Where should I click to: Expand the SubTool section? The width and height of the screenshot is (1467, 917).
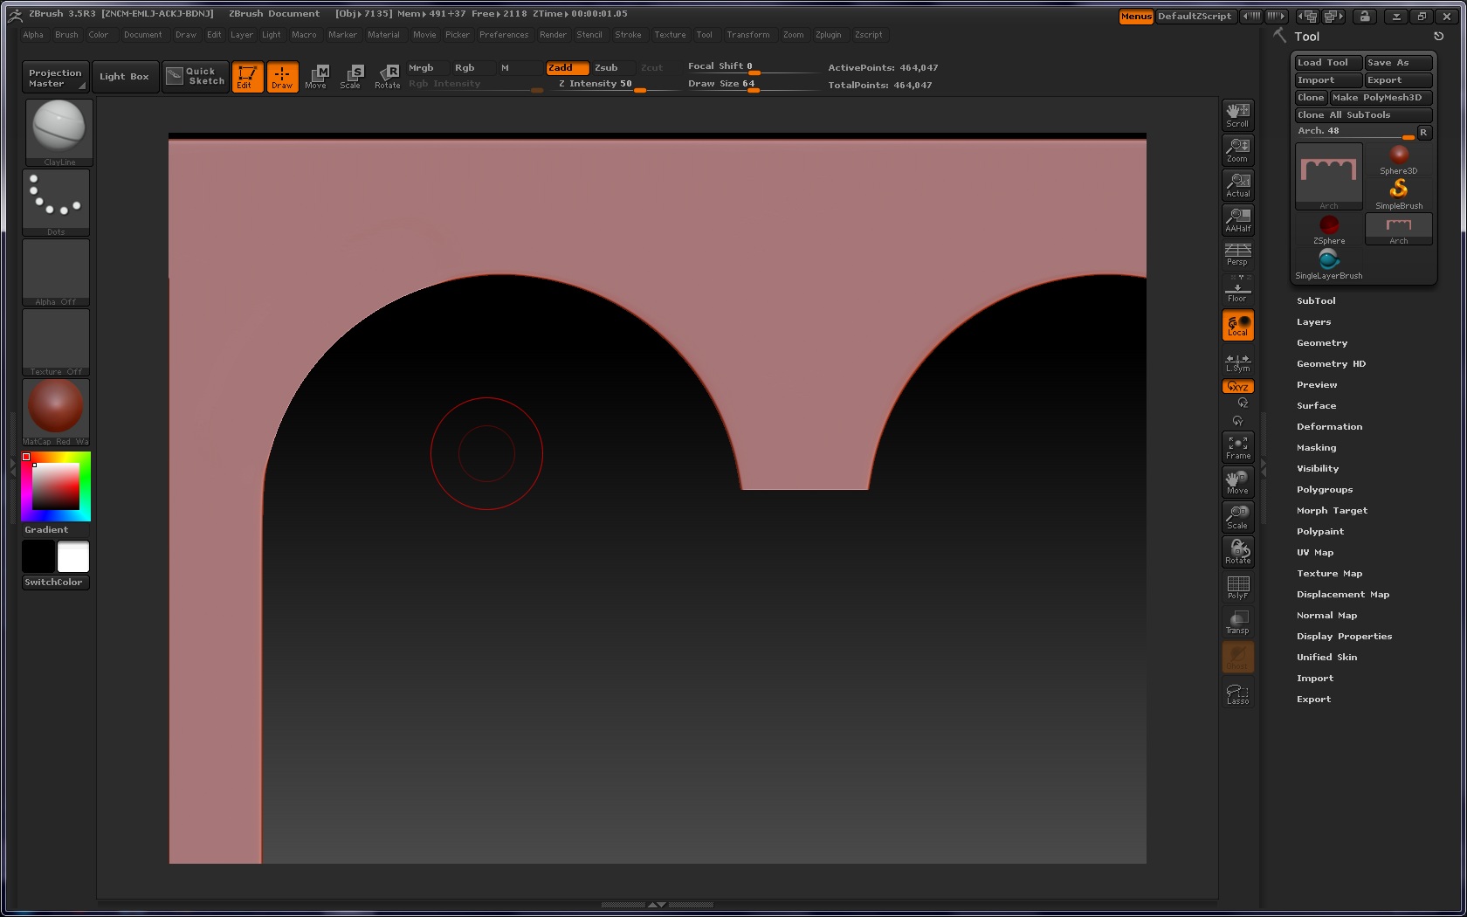click(x=1316, y=300)
